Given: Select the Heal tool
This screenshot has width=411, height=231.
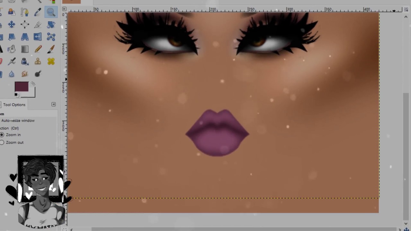Looking at the screenshot, I should 51,61.
